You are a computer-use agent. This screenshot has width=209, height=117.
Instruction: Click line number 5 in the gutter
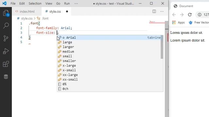pos(21,42)
